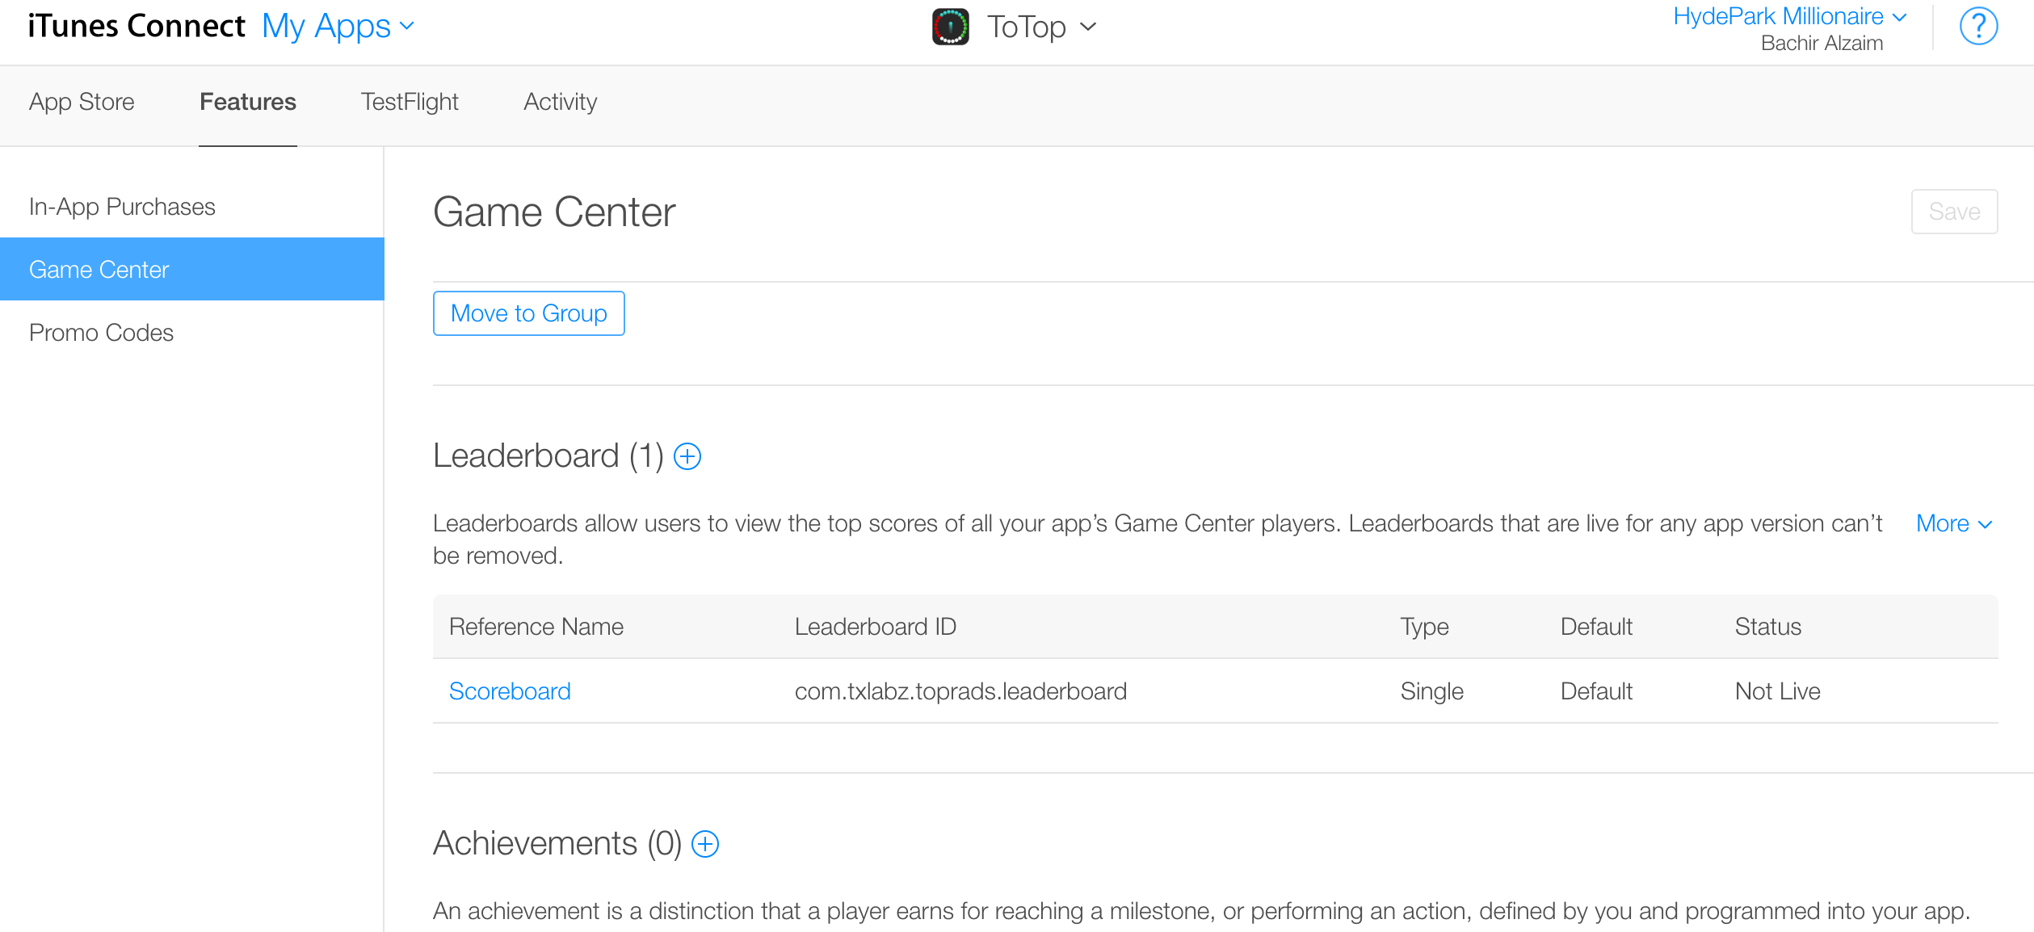Screen dimensions: 2034x932
Task: Click the iTunes Connect logo
Action: click(x=137, y=26)
